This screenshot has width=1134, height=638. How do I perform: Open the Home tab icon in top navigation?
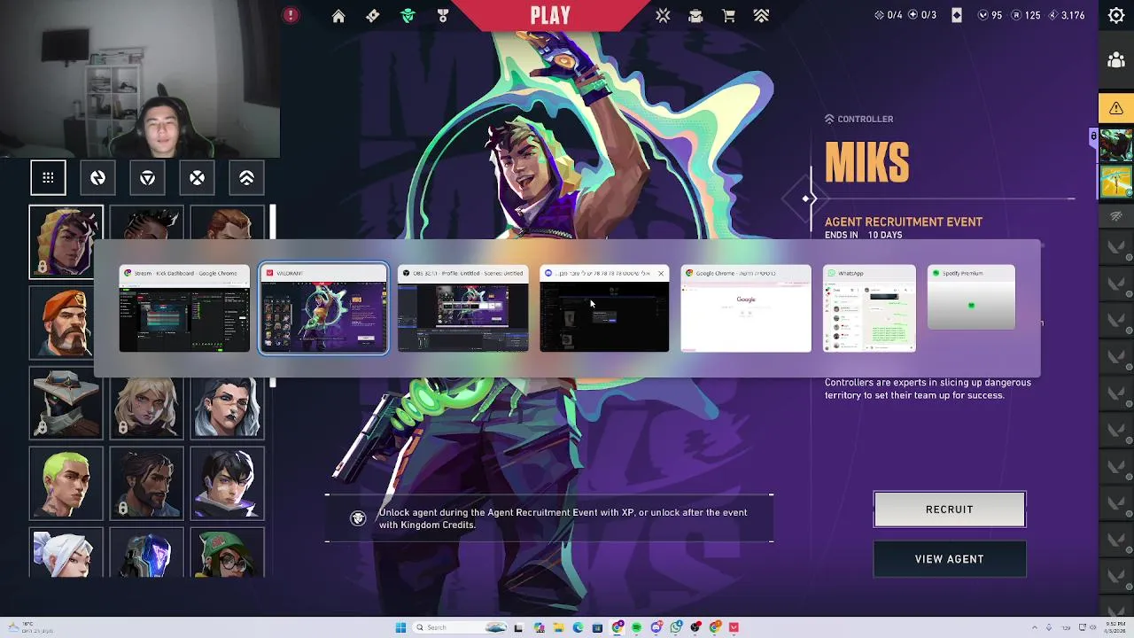click(338, 16)
